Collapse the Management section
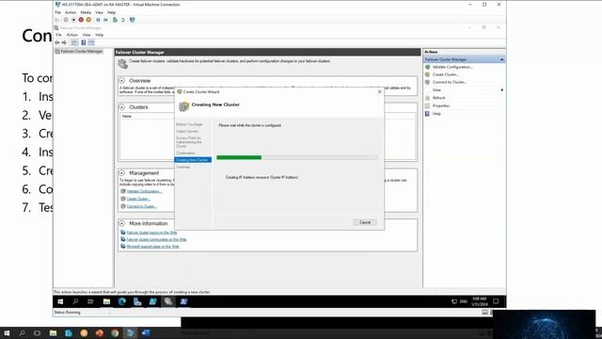The image size is (602, 339). click(x=121, y=173)
